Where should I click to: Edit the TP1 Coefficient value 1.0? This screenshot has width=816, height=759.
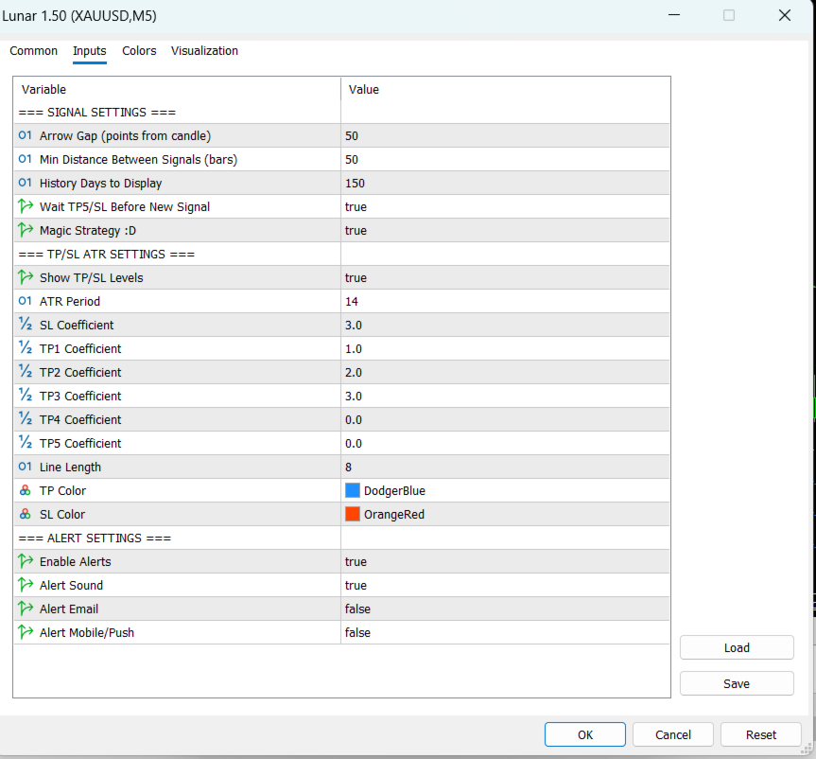[x=505, y=349]
